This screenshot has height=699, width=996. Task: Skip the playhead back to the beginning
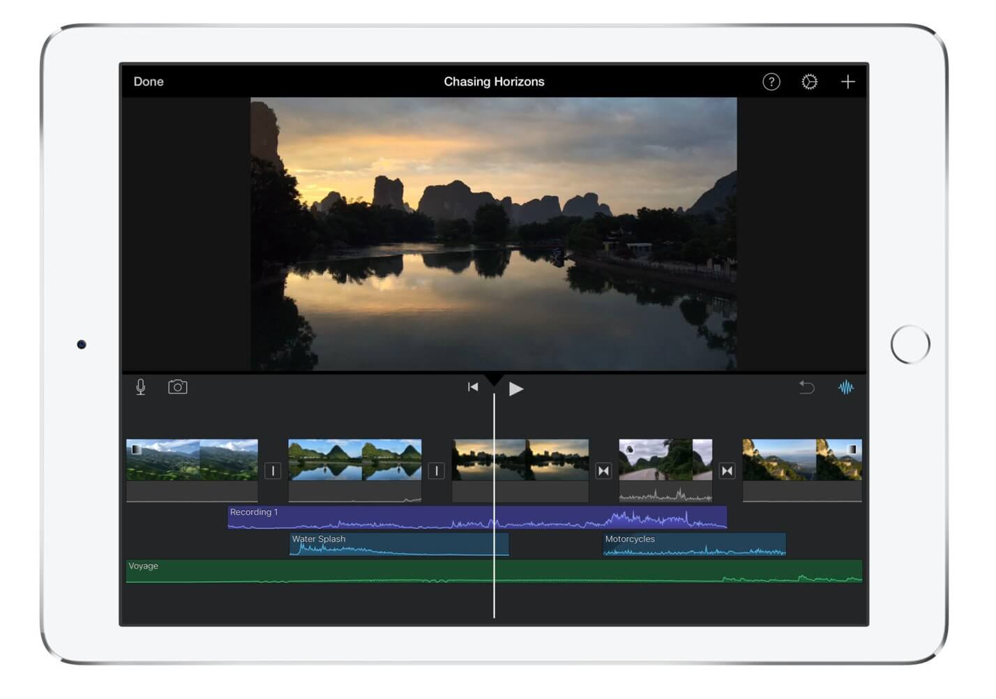(473, 386)
